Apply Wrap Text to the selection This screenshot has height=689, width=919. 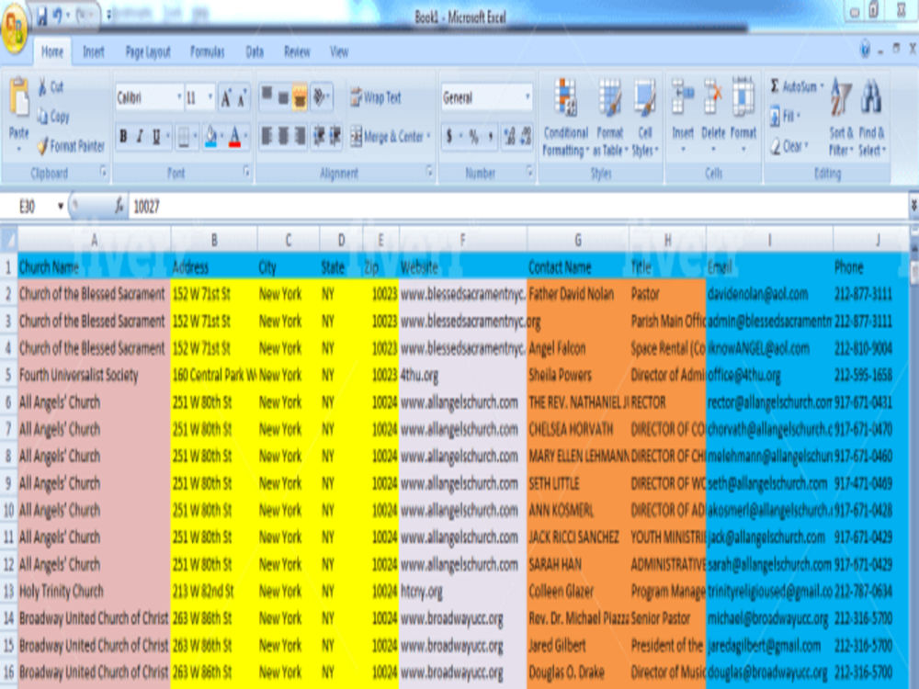(371, 96)
